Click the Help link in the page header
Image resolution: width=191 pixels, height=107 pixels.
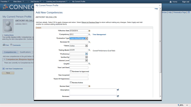(170, 12)
